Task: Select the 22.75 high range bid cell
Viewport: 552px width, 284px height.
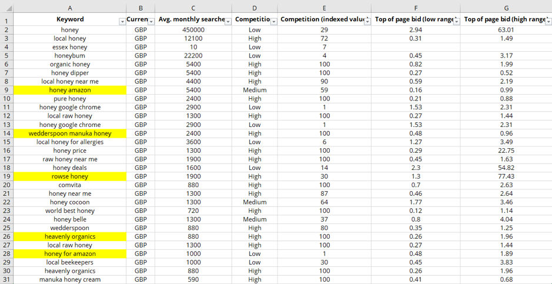Action: [506, 151]
